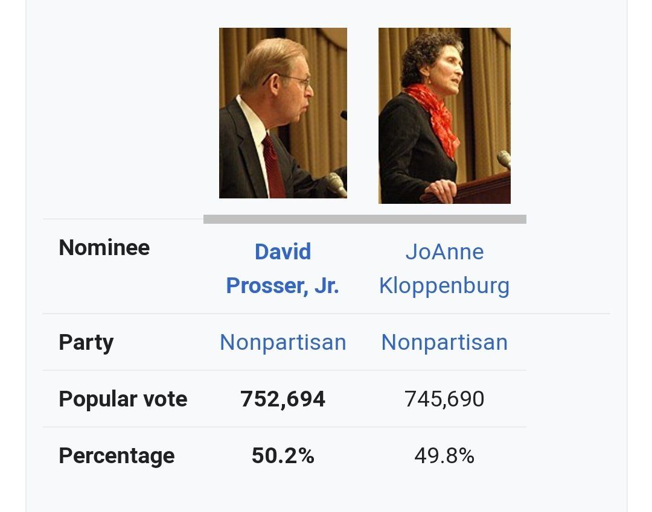Follow the David Prosser, Jr. link
Viewport: 652px width, 512px height.
click(x=283, y=268)
